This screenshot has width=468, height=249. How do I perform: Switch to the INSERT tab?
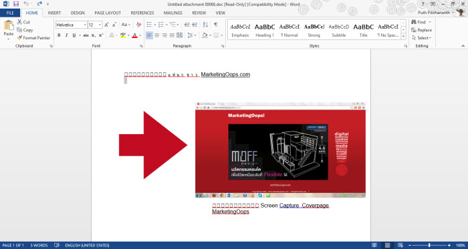(54, 13)
